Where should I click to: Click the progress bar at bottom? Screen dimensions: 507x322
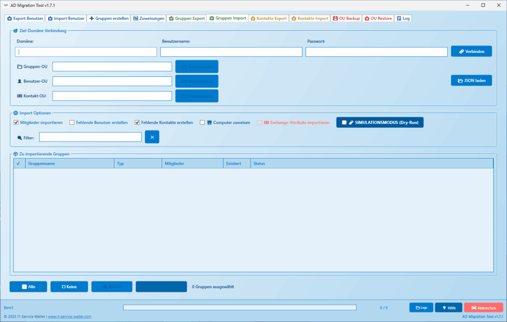tap(240, 308)
